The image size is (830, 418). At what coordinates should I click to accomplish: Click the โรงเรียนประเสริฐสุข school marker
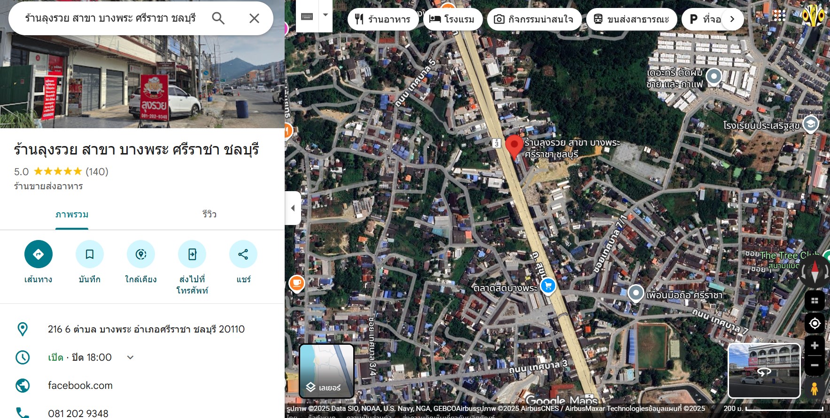point(811,124)
